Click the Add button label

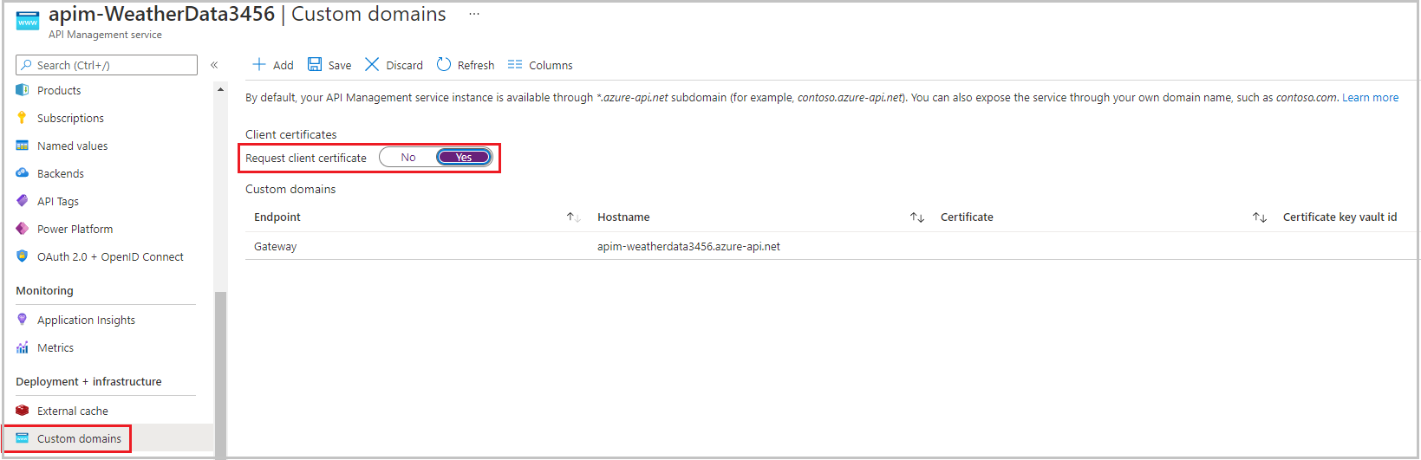coord(284,65)
